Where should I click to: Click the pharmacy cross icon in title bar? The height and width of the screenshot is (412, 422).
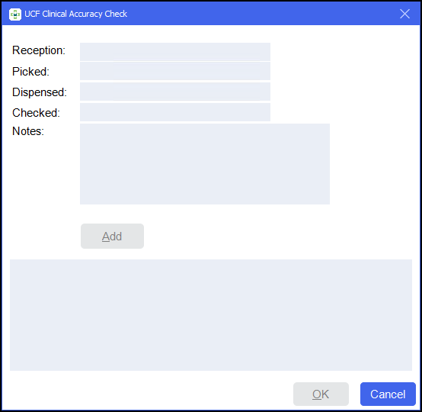14,14
